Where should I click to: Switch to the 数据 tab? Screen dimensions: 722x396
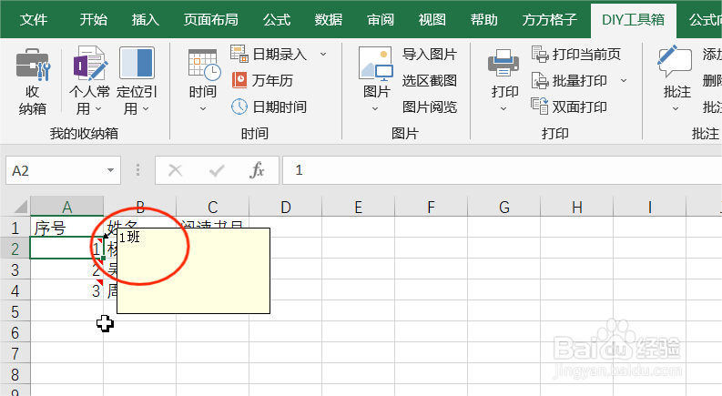point(329,19)
